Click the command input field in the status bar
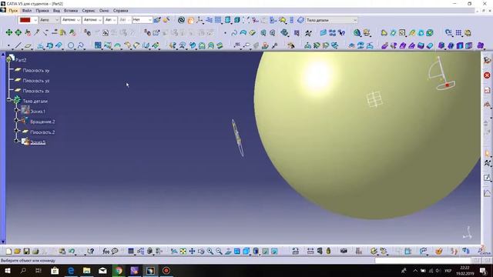The image size is (493, 277). coord(423,260)
